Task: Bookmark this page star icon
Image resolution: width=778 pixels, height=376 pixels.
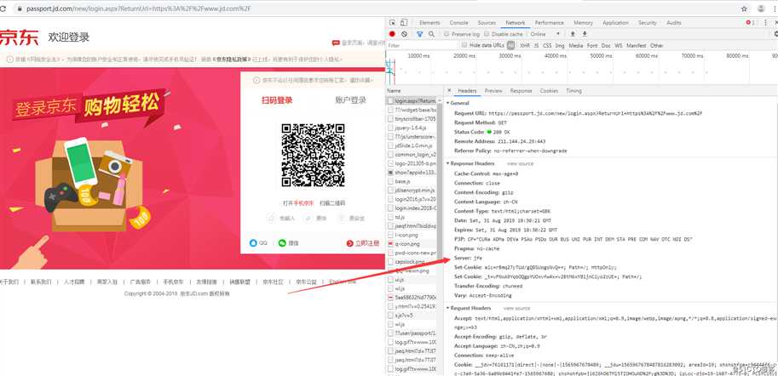Action: (744, 9)
